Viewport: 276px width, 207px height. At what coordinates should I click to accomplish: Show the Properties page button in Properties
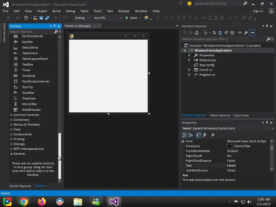(199, 135)
